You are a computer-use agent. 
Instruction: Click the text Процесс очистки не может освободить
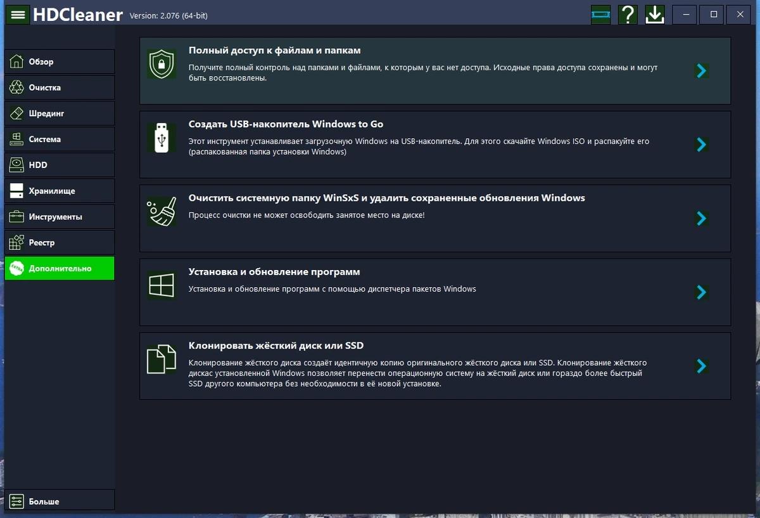pos(307,215)
